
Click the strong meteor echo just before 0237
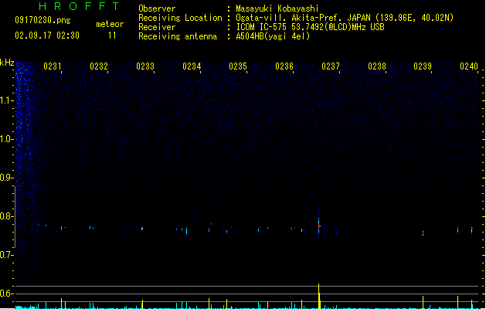(318, 225)
